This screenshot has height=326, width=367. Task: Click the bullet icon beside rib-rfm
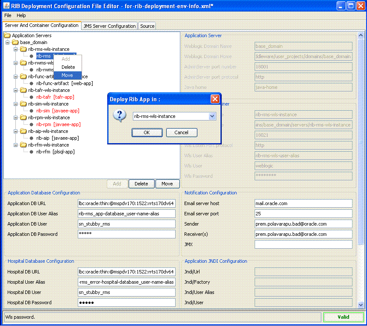[x=31, y=152]
